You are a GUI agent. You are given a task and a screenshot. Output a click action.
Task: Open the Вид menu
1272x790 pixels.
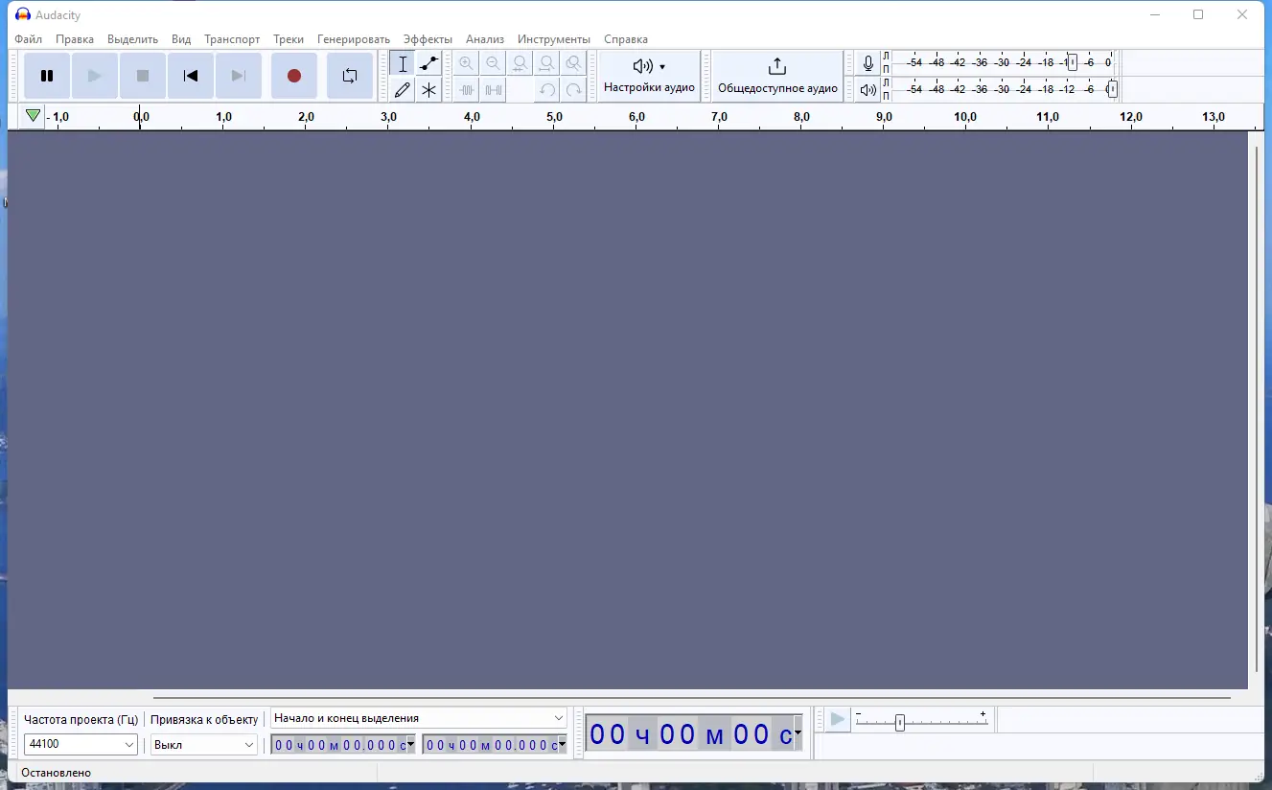[181, 39]
